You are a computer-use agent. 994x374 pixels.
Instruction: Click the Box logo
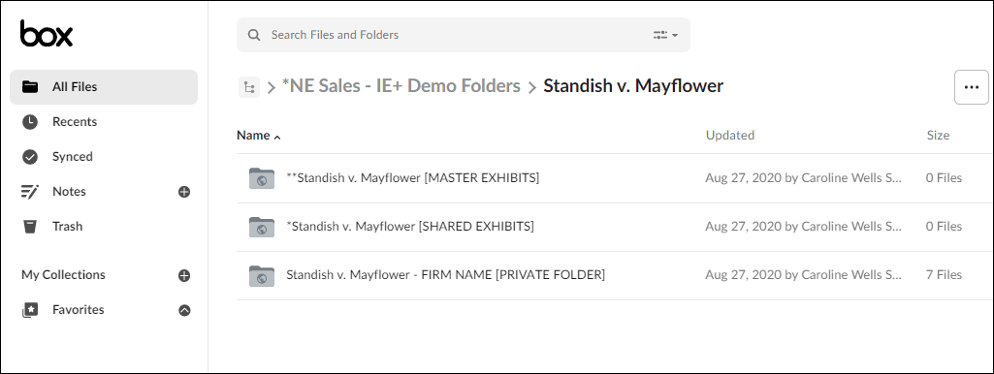(47, 33)
